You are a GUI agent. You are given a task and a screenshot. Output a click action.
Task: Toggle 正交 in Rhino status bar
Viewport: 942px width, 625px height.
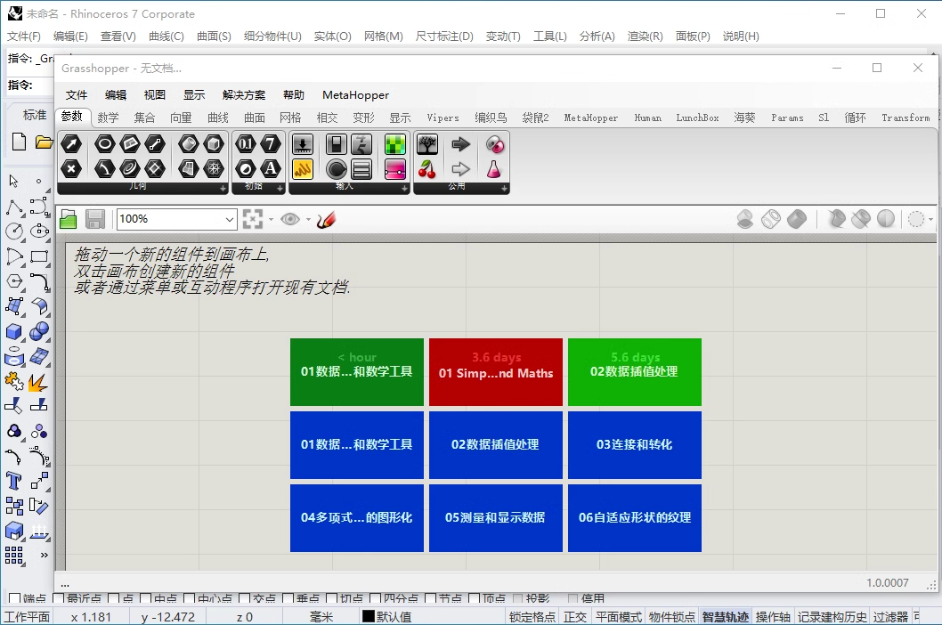575,617
